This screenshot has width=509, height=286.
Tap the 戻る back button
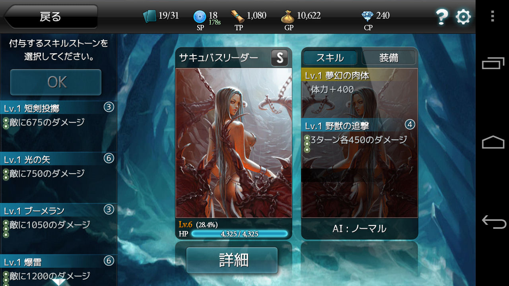(x=51, y=17)
